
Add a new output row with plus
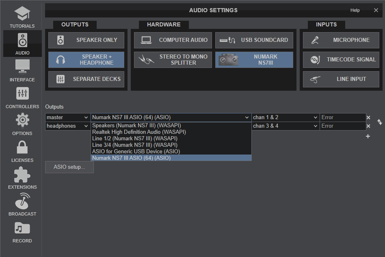click(368, 136)
